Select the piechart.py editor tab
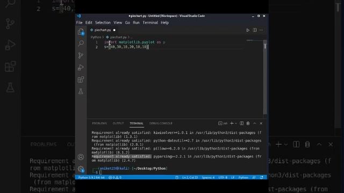Screen dimensions: 344x193 tap(103, 30)
